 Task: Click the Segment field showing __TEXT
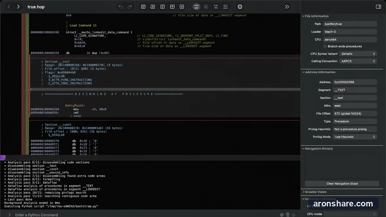pyautogui.click(x=355, y=90)
